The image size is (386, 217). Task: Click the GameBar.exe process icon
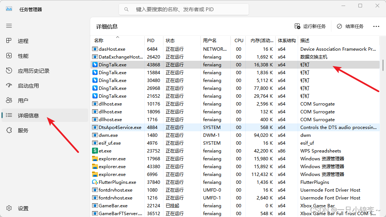click(x=95, y=206)
